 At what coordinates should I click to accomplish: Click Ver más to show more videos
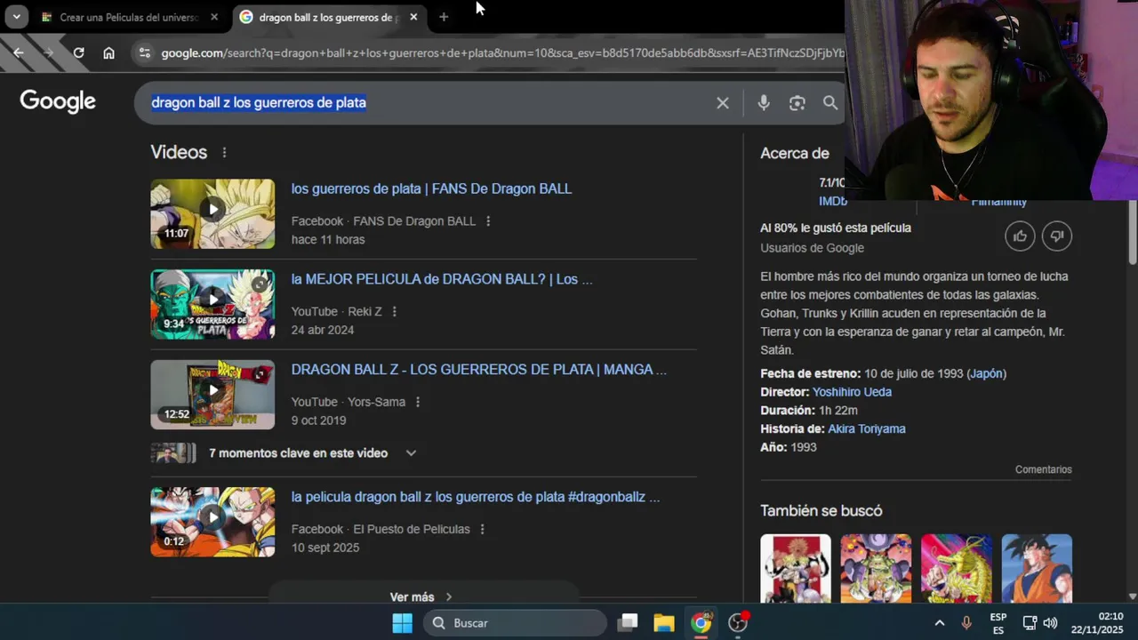pos(422,596)
